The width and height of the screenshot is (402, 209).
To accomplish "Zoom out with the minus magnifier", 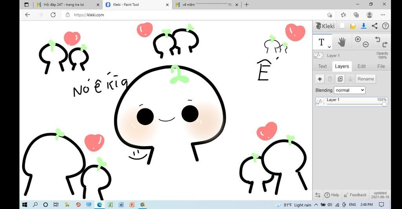I will (x=366, y=45).
